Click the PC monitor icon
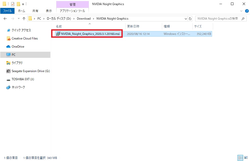Viewport: 250px width, 161px height. point(8,55)
